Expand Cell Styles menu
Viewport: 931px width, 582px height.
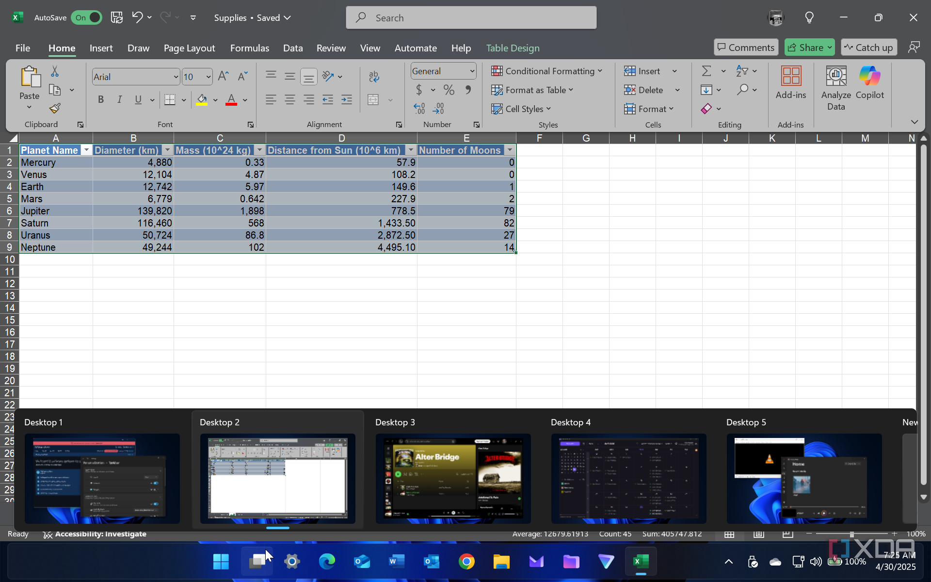(521, 109)
